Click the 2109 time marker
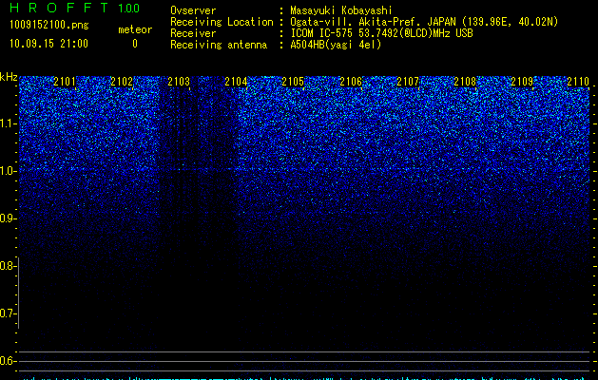This screenshot has width=598, height=380. [x=522, y=81]
